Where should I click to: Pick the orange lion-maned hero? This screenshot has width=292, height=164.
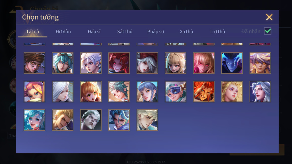pyautogui.click(x=204, y=92)
